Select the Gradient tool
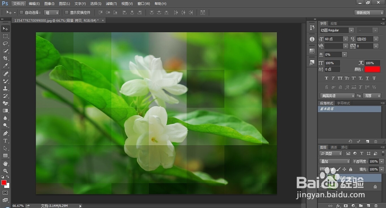 pos(5,111)
